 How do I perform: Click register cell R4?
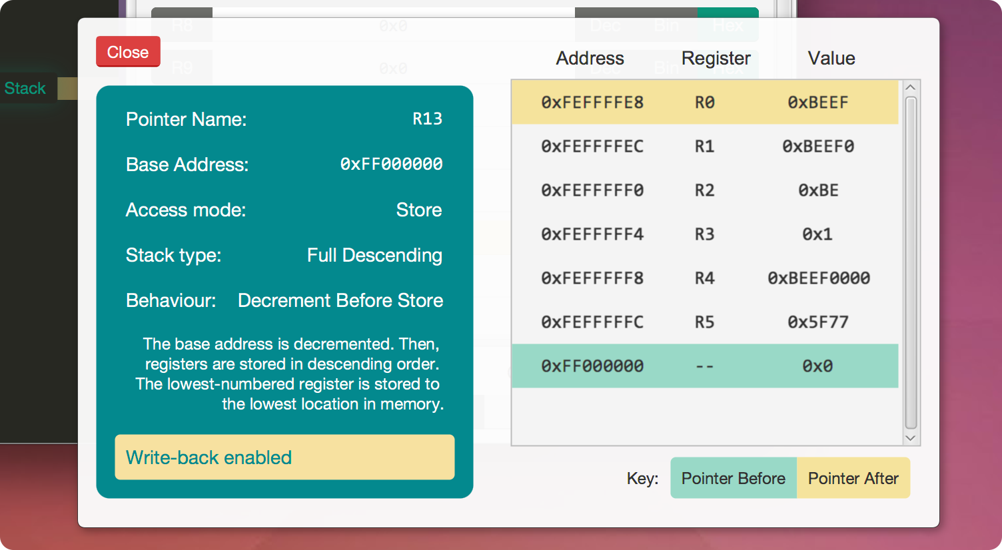click(705, 278)
